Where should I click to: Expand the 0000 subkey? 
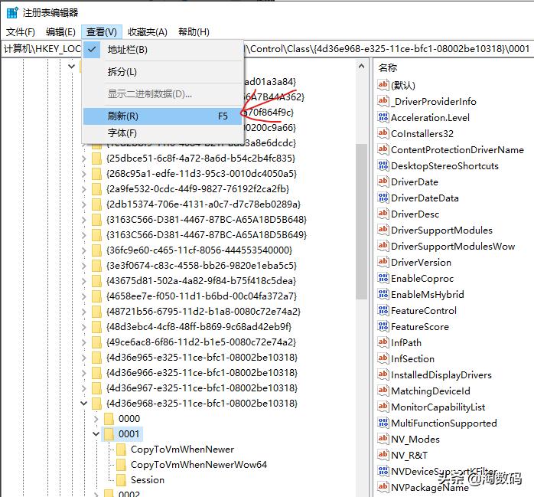[x=96, y=419]
